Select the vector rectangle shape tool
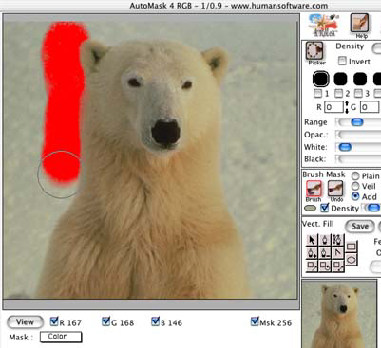Screen dimensions: 381x348 point(351,247)
